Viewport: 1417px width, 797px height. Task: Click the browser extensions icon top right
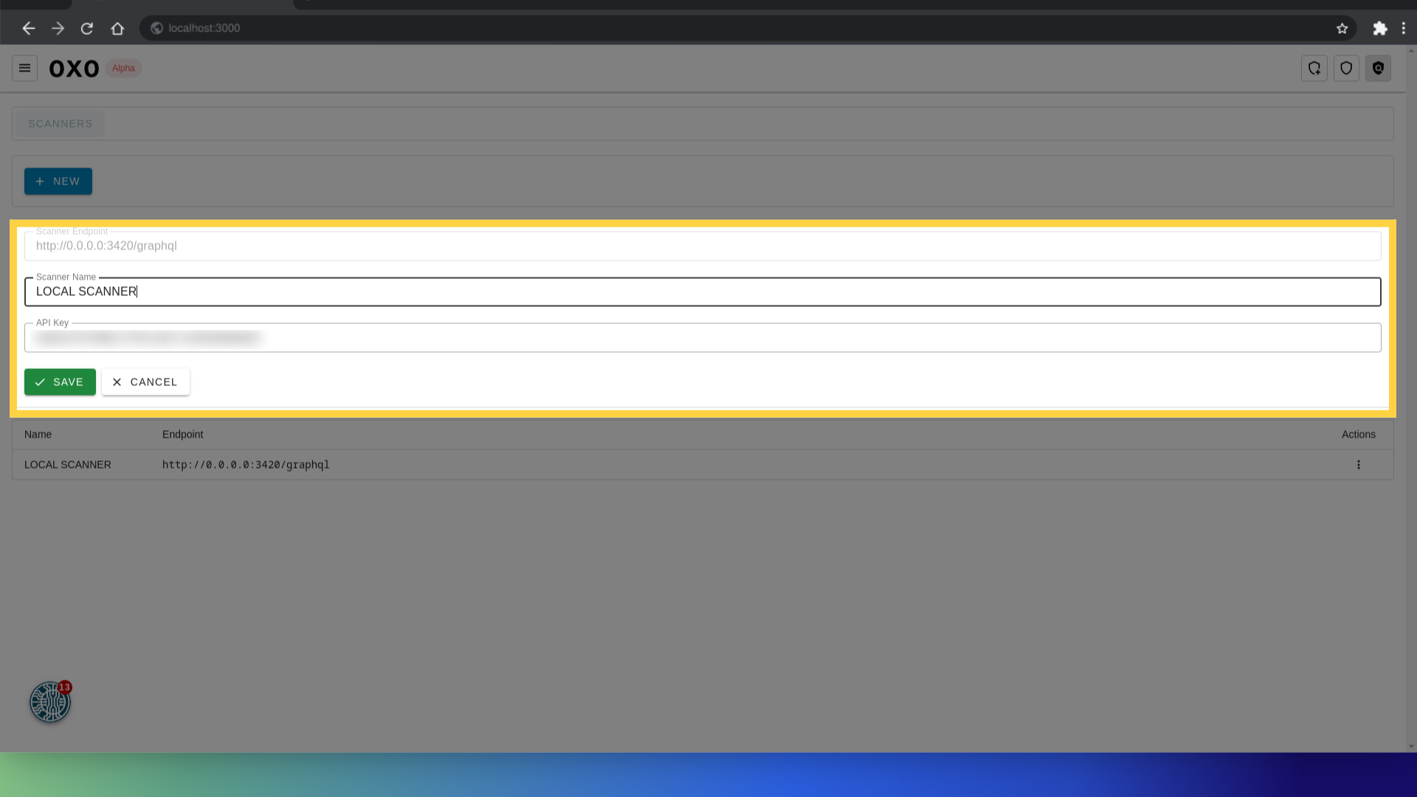tap(1380, 27)
